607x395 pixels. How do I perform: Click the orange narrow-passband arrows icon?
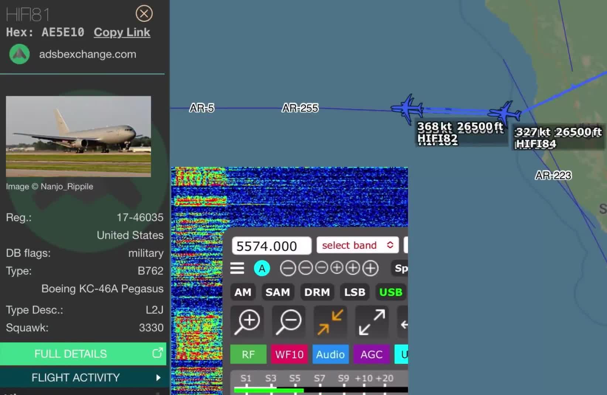(330, 322)
